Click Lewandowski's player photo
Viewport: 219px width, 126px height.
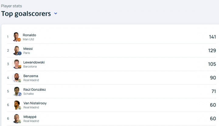16,64
